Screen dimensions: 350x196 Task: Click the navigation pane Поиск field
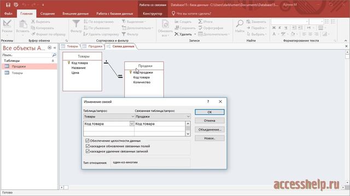(x=27, y=55)
